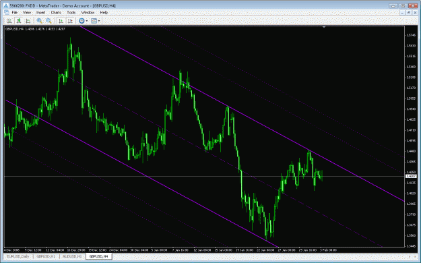Image resolution: width=421 pixels, height=263 pixels.
Task: Click the 3 Feb 08:00 time label
Action: point(327,250)
